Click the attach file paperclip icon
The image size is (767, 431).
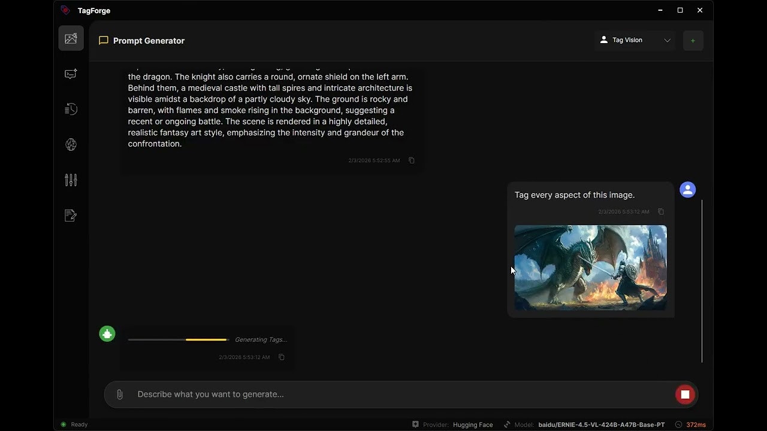click(x=120, y=394)
